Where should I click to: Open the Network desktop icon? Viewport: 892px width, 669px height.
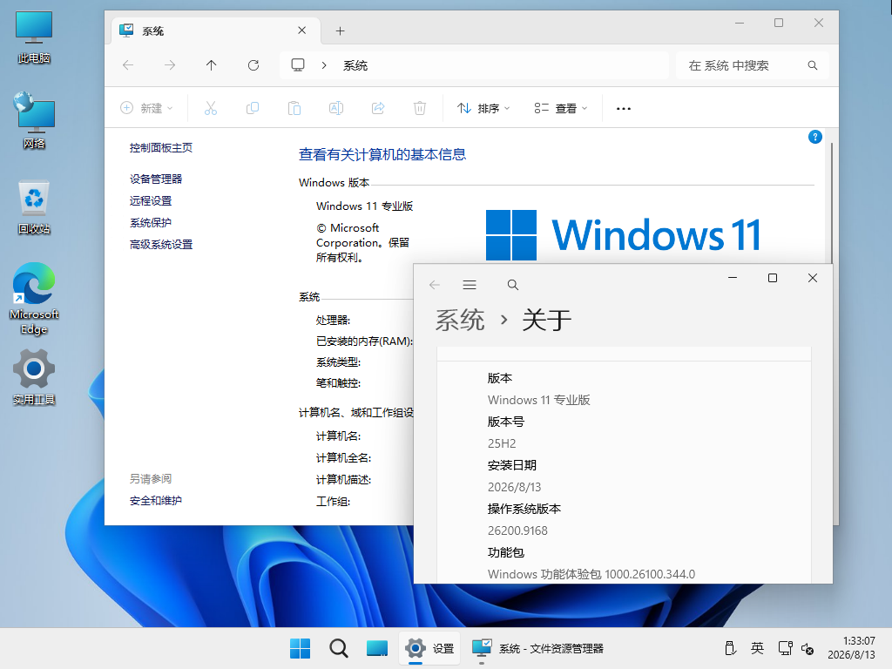pyautogui.click(x=34, y=120)
